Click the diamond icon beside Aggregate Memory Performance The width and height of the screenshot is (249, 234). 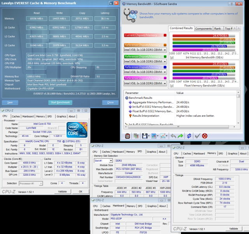coord(130,102)
